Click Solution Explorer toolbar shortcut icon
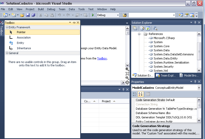Image resolution: width=205 pixels, height=139 pixels. (x=181, y=15)
